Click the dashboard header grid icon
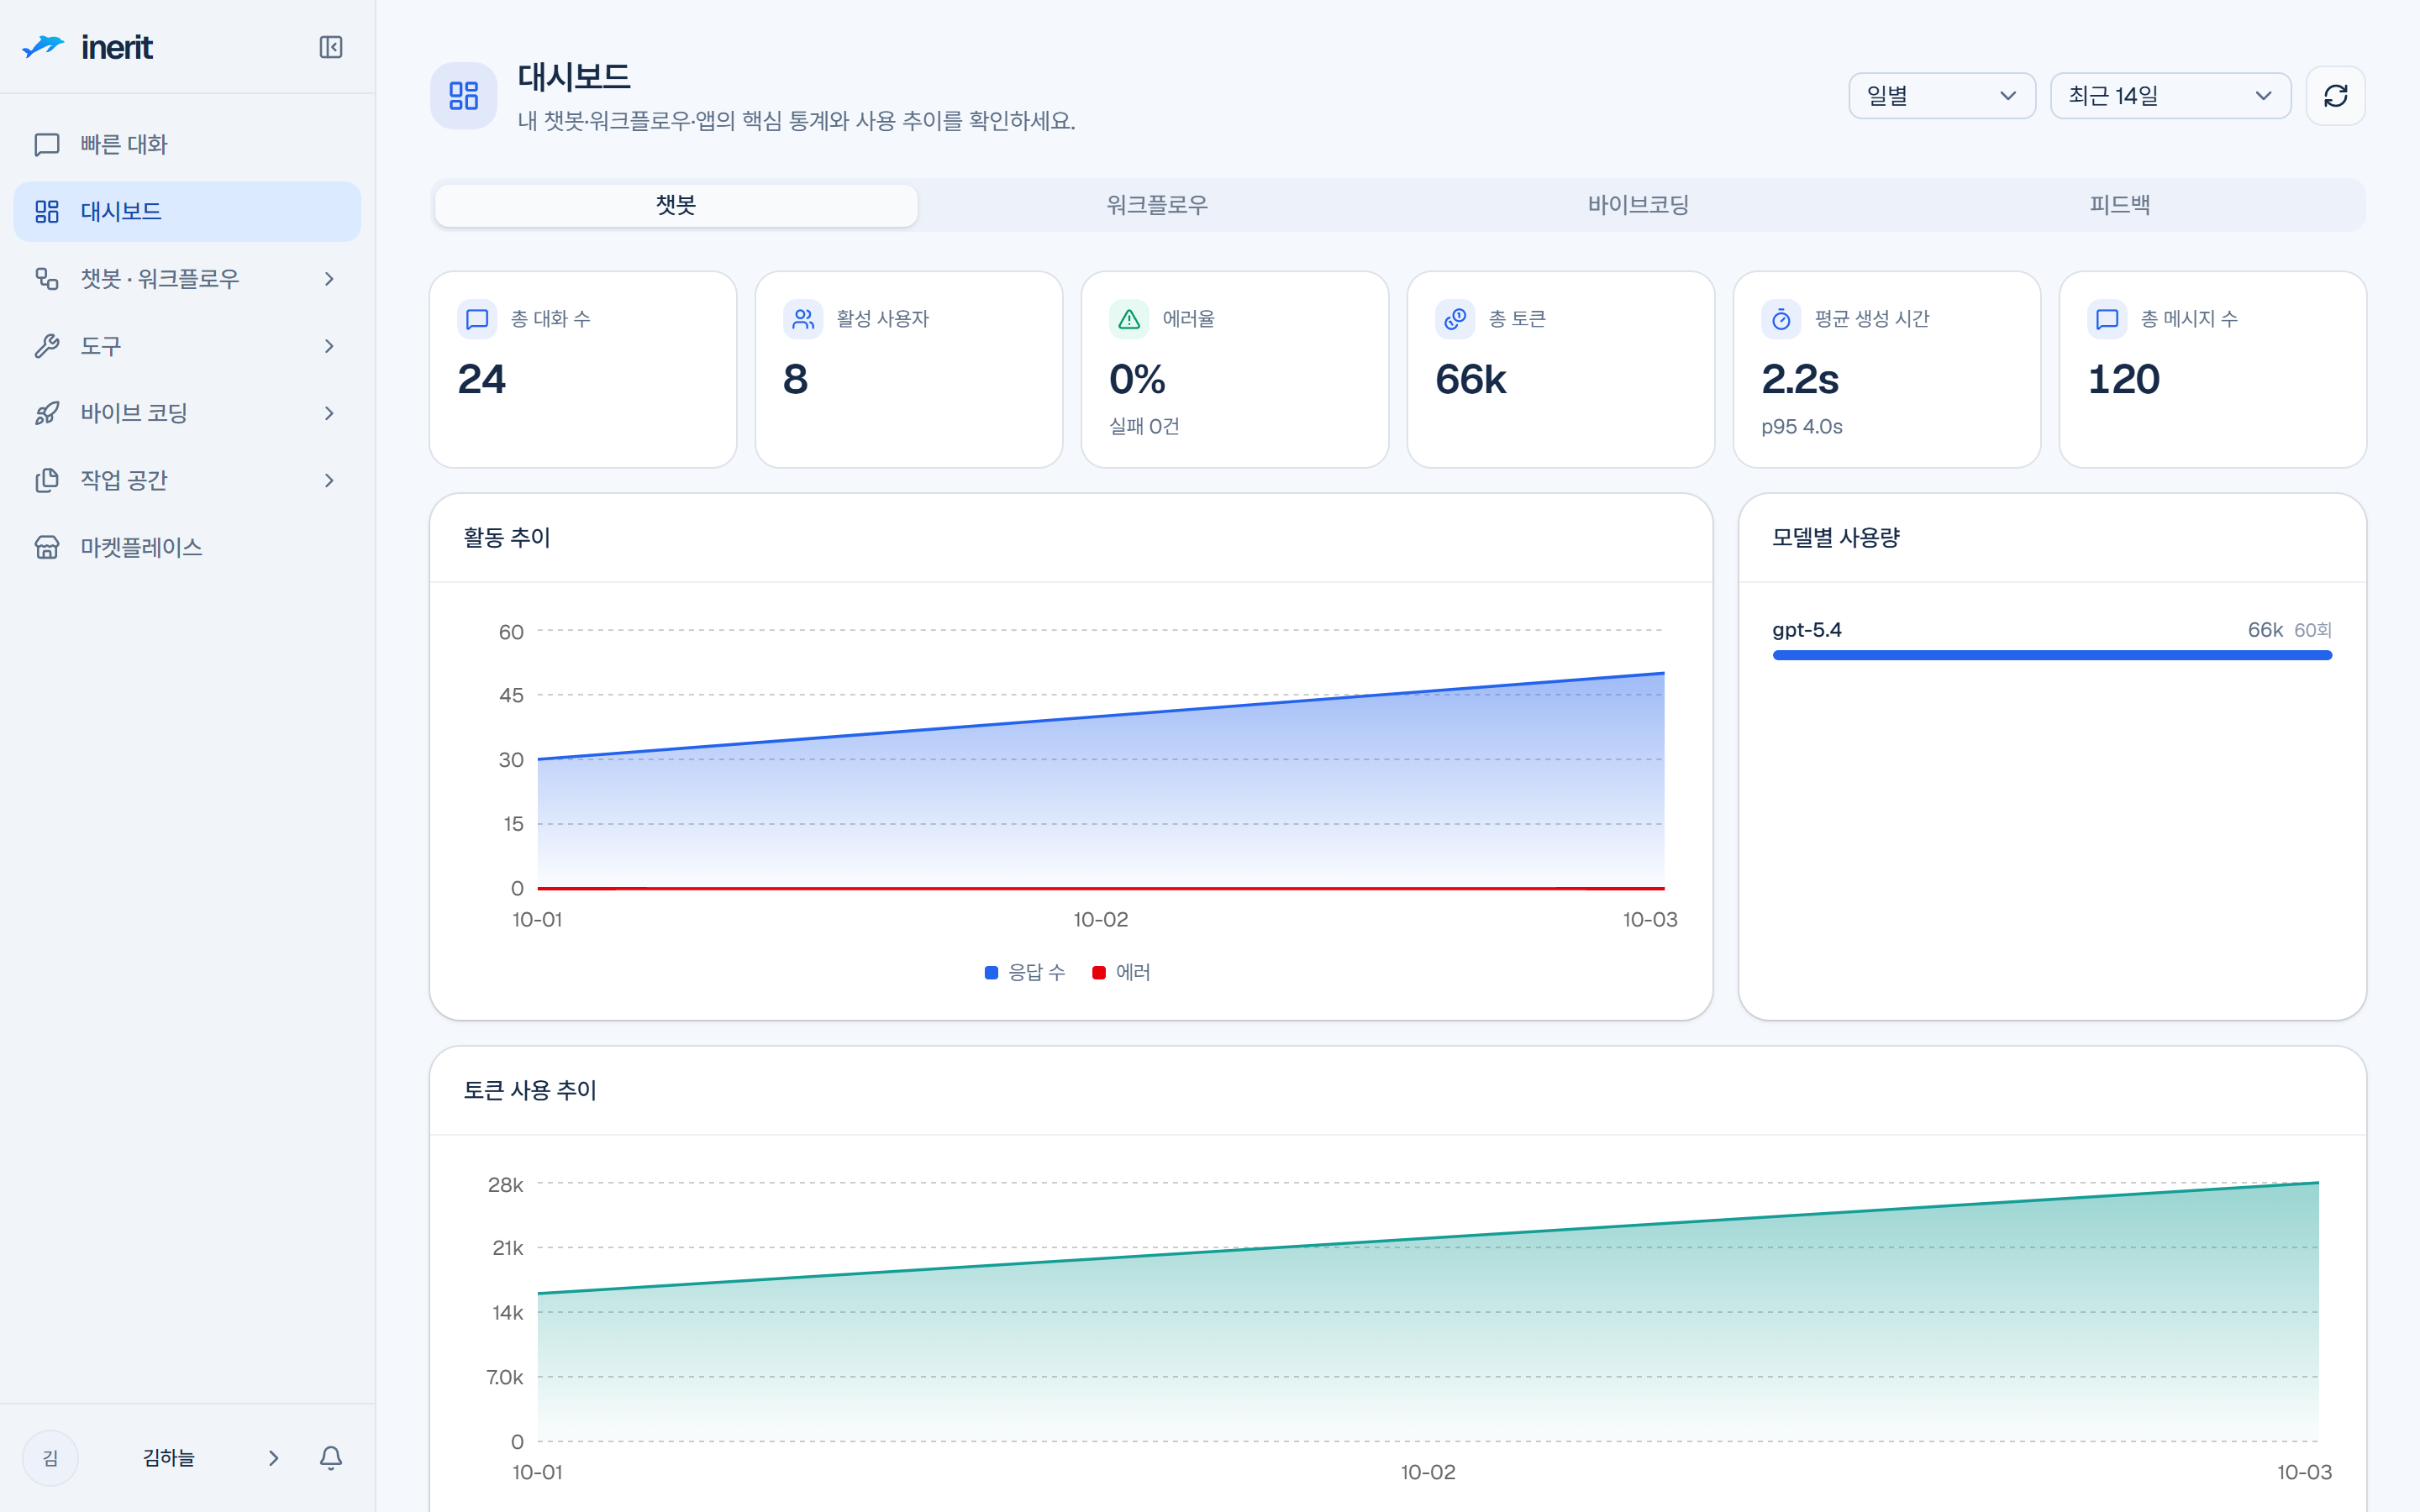This screenshot has width=2420, height=1512. (x=464, y=96)
